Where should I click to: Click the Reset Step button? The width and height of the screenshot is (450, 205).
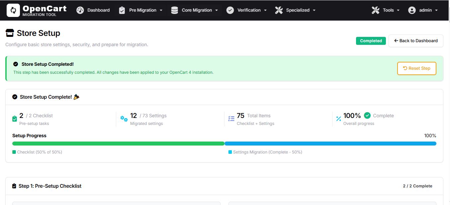[x=416, y=68]
